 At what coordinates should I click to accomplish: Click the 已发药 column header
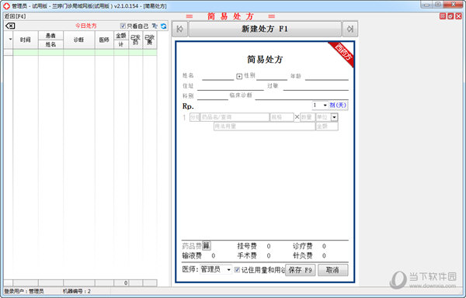pos(135,40)
